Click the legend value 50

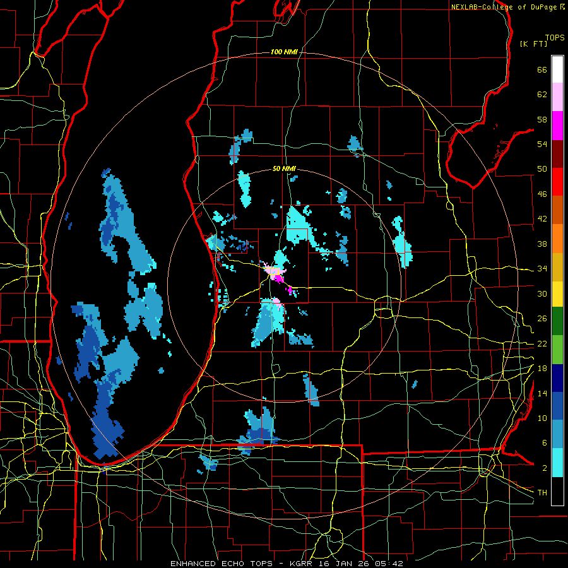(x=542, y=169)
